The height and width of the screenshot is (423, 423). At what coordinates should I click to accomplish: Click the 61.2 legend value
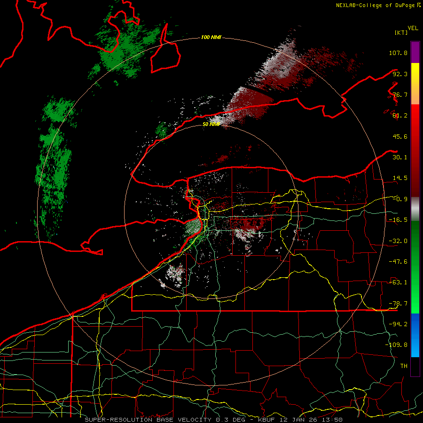400,116
